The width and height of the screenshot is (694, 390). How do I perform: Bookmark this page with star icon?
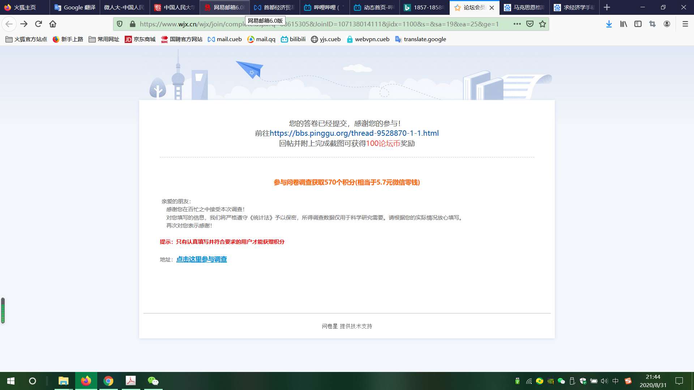(543, 24)
